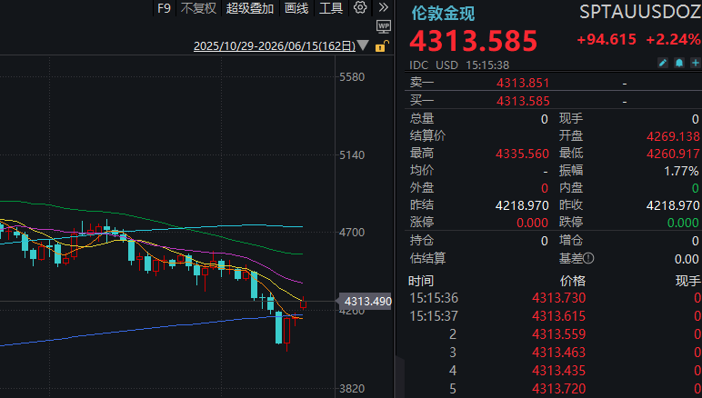
Task: Click the latest red candlestick on chart
Action: pyautogui.click(x=303, y=303)
